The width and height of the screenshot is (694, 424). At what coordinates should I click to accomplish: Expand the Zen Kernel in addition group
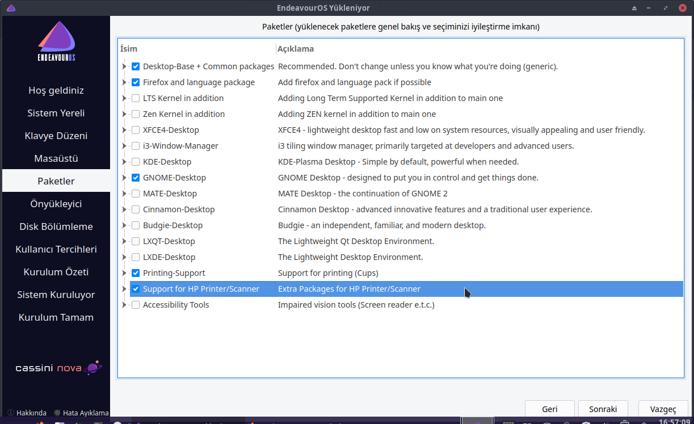coord(124,114)
